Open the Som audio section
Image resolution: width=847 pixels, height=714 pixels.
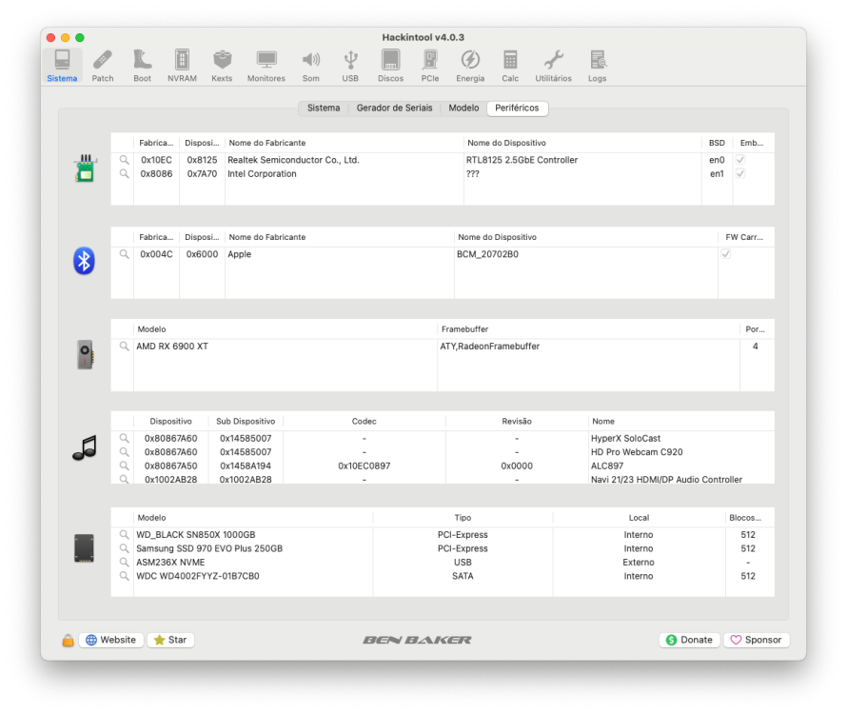tap(310, 66)
